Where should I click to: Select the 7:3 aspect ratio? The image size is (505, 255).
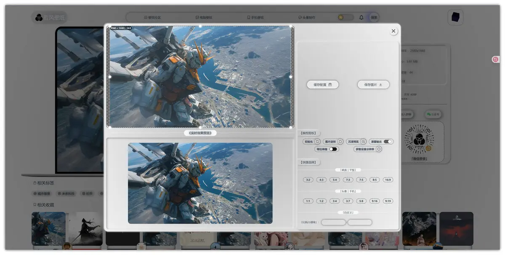348,180
